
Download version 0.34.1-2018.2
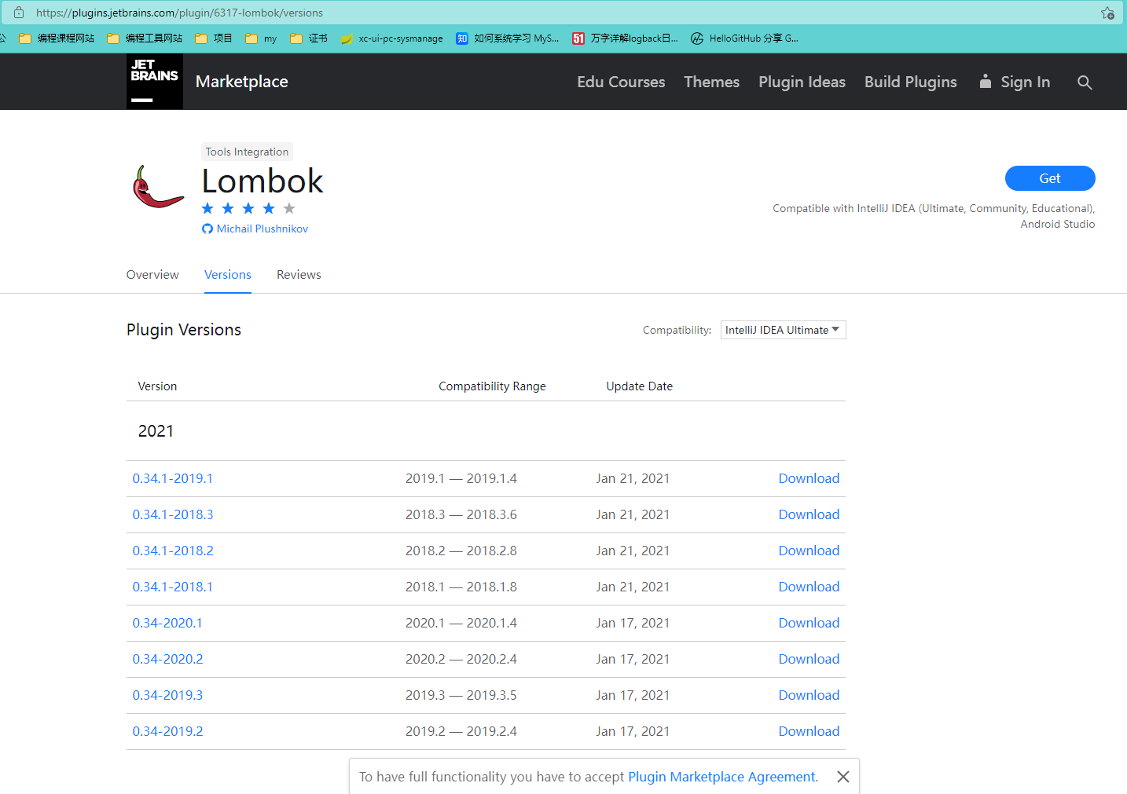pyautogui.click(x=809, y=551)
